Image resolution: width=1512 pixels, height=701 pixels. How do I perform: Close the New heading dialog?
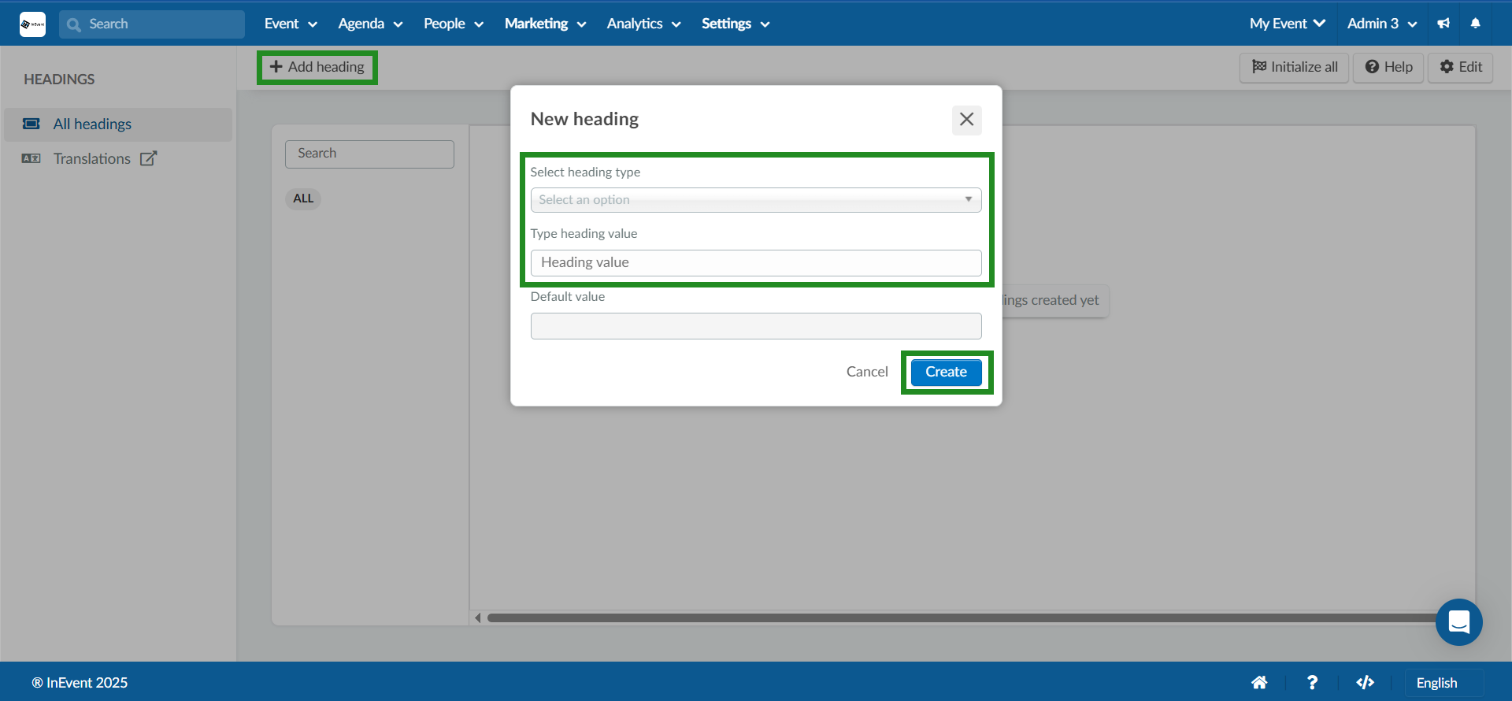click(x=966, y=120)
